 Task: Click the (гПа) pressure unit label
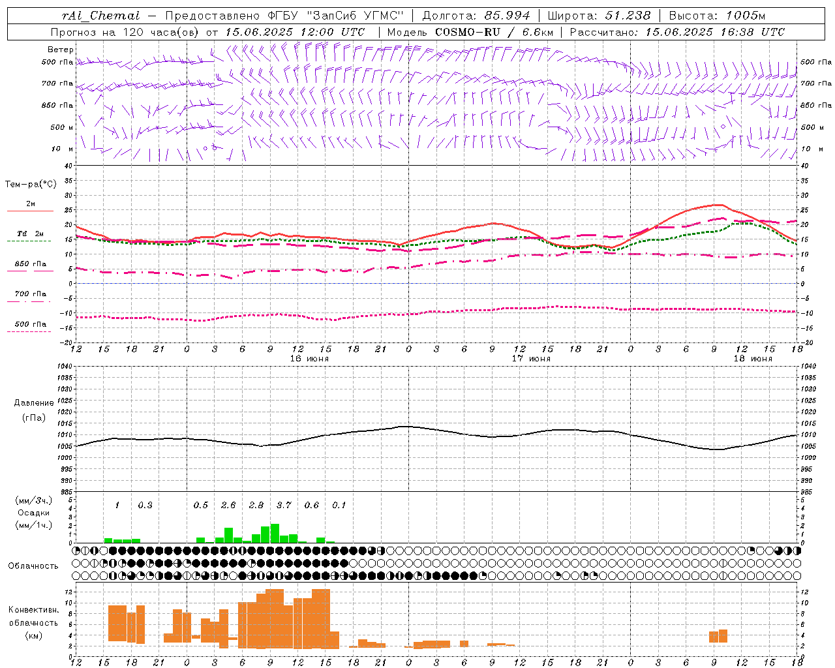(x=33, y=418)
